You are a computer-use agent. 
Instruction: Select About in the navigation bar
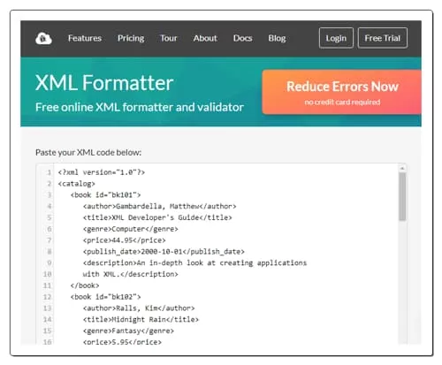[x=205, y=38]
